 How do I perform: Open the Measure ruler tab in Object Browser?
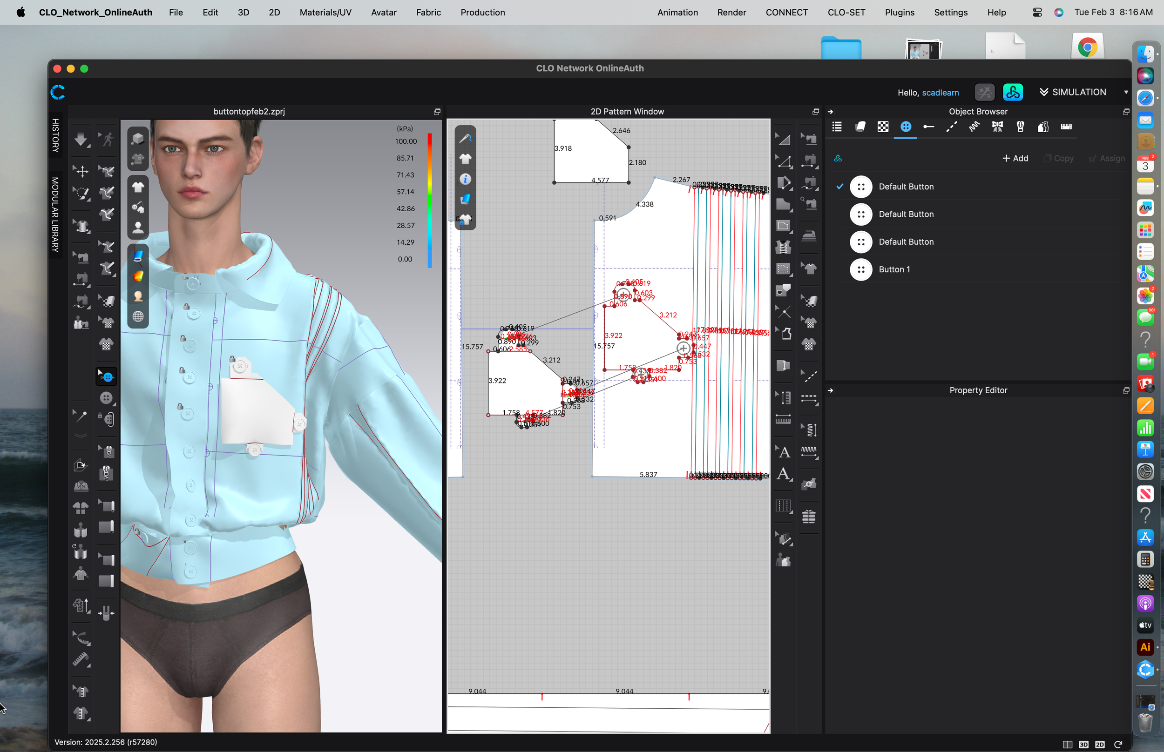click(x=1066, y=127)
